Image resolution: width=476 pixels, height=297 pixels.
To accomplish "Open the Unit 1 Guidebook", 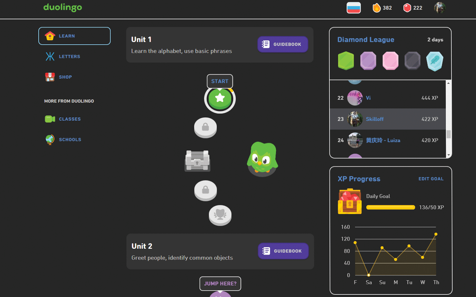I will 283,45.
